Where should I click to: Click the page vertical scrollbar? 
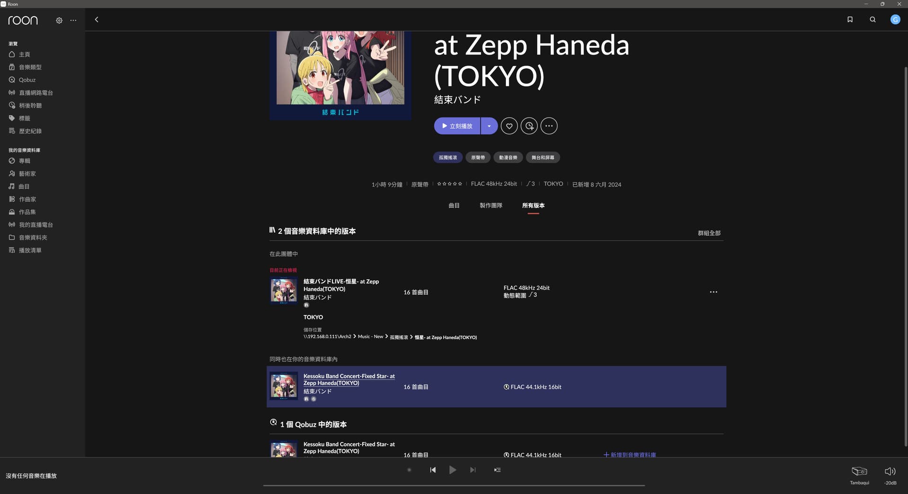[x=906, y=256]
